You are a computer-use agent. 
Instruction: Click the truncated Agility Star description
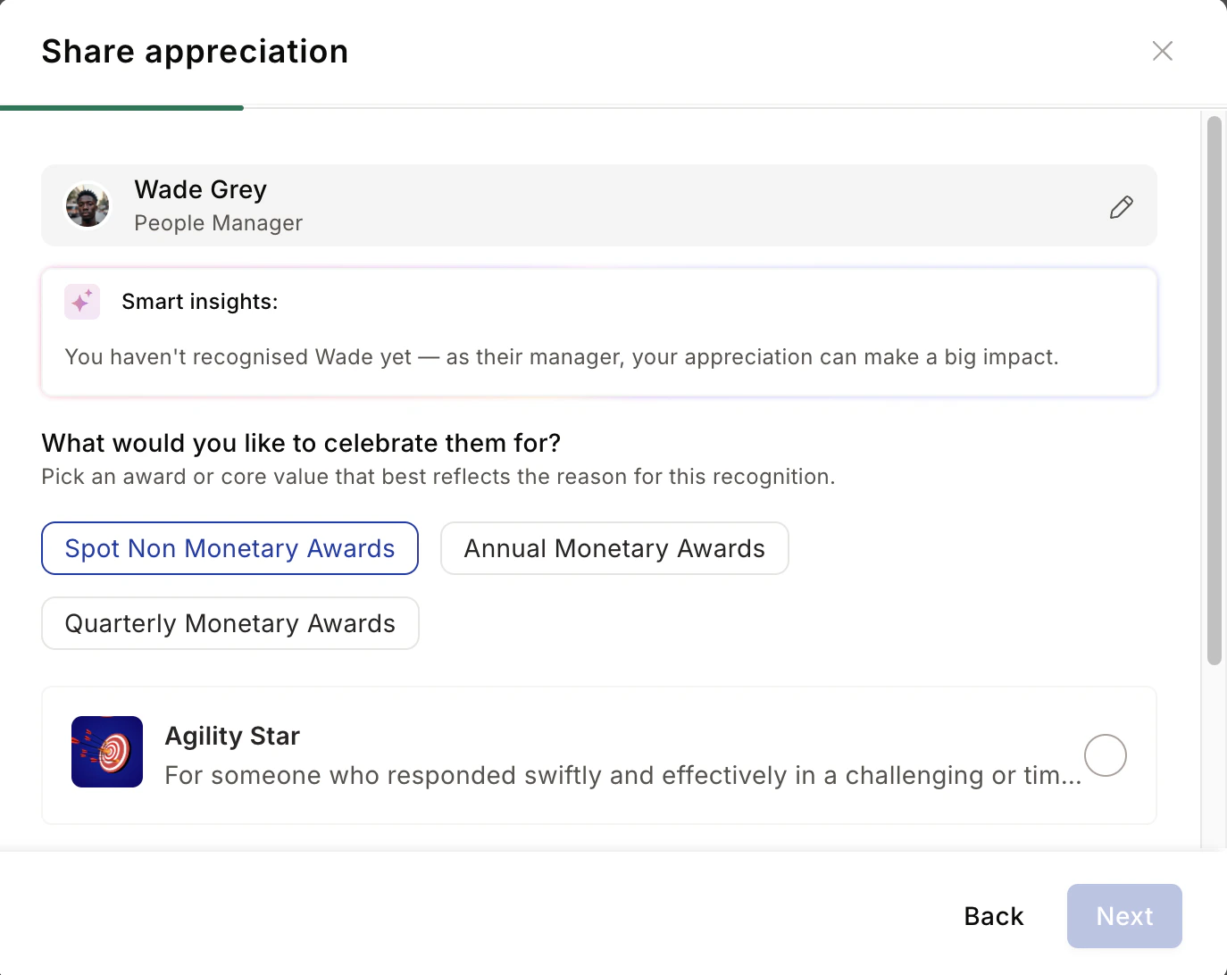(623, 775)
